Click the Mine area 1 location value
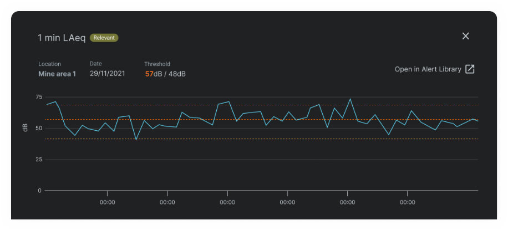 point(57,74)
